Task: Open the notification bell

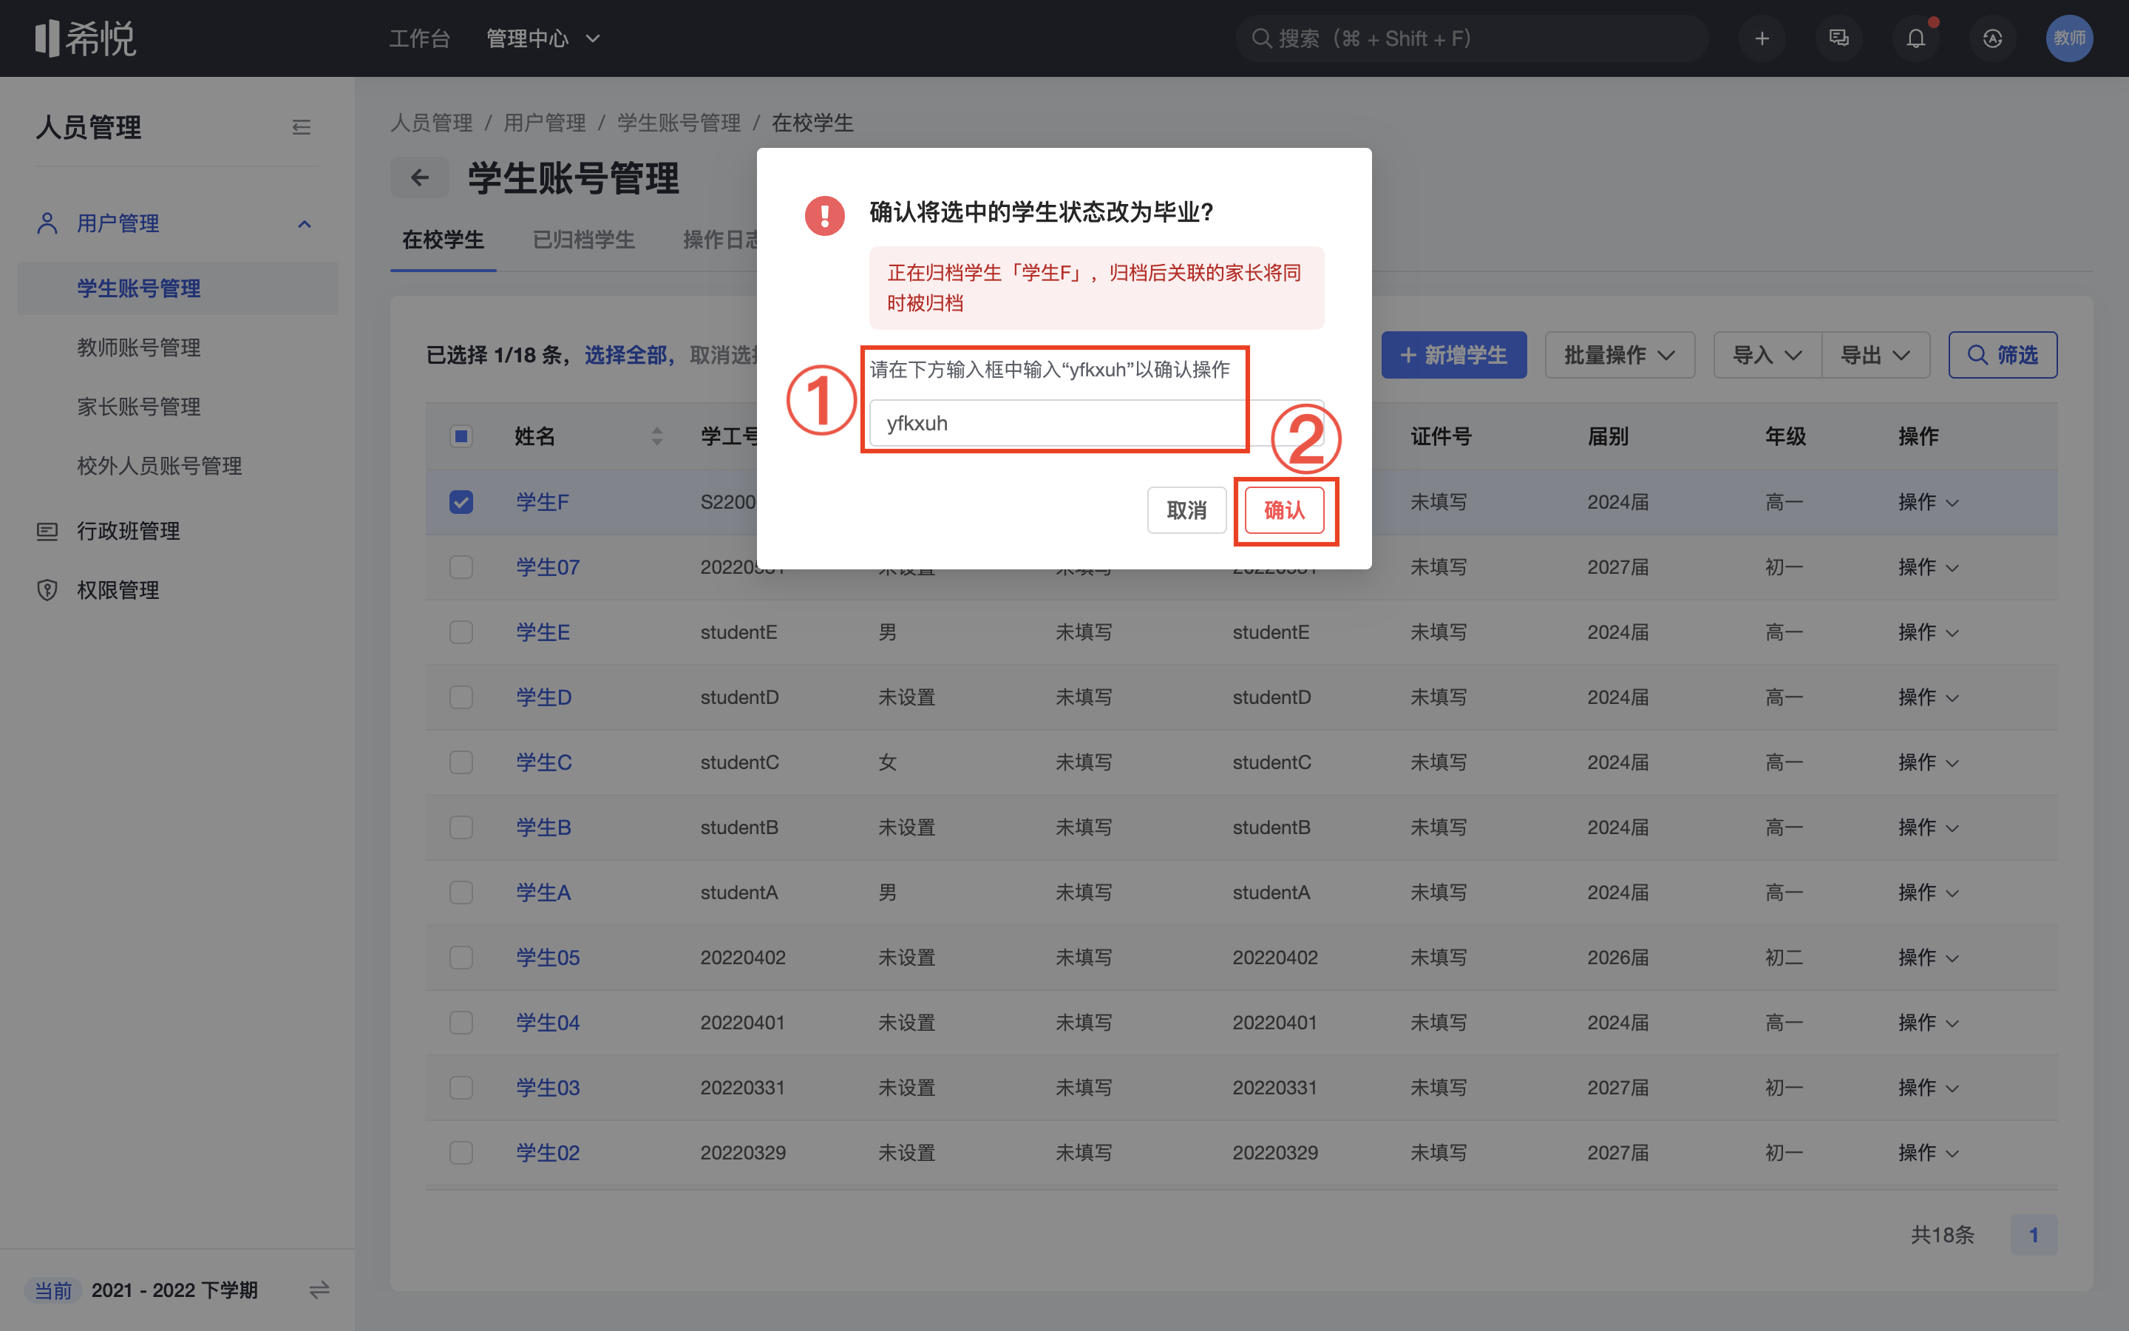Action: (x=1915, y=38)
